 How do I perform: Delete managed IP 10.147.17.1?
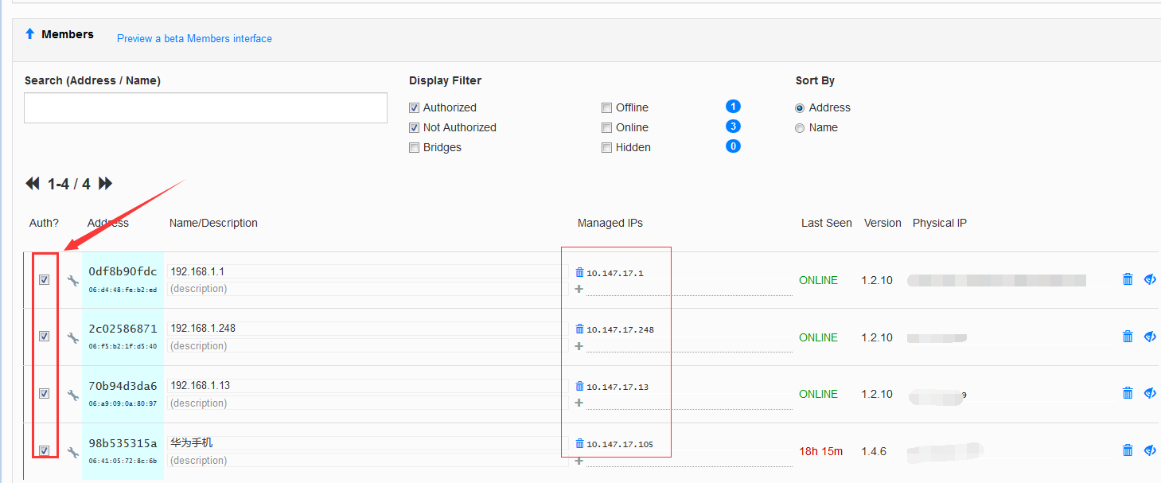click(579, 272)
